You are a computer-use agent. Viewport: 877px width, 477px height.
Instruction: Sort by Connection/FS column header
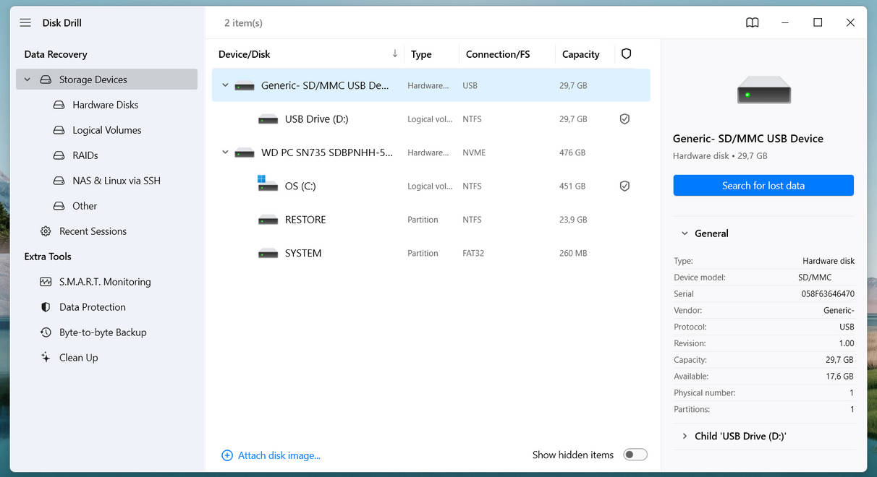pyautogui.click(x=498, y=54)
